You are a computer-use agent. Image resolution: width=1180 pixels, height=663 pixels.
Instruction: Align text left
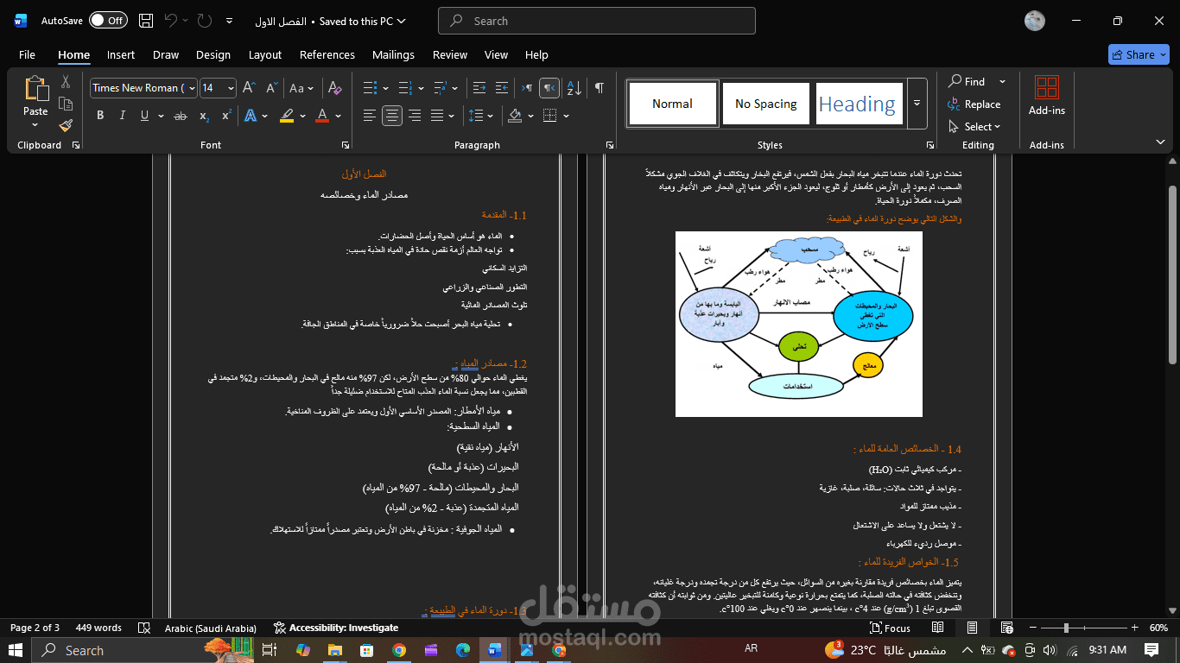point(370,116)
